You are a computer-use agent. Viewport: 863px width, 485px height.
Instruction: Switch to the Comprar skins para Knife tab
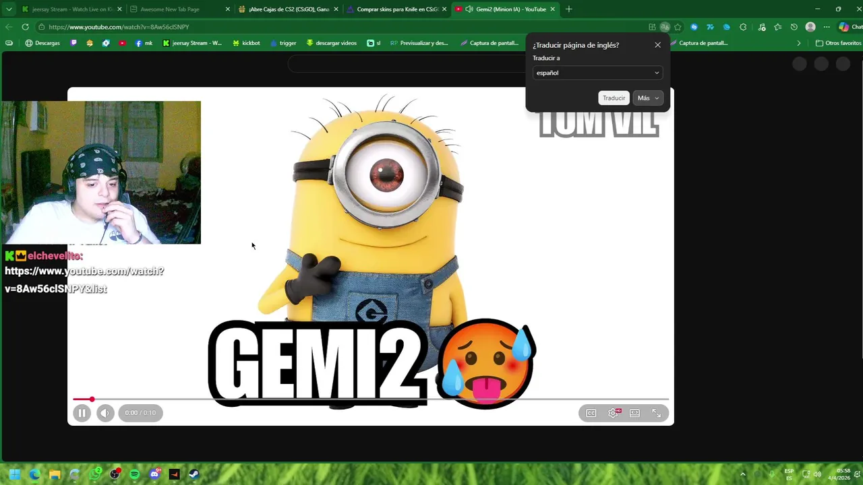(397, 9)
